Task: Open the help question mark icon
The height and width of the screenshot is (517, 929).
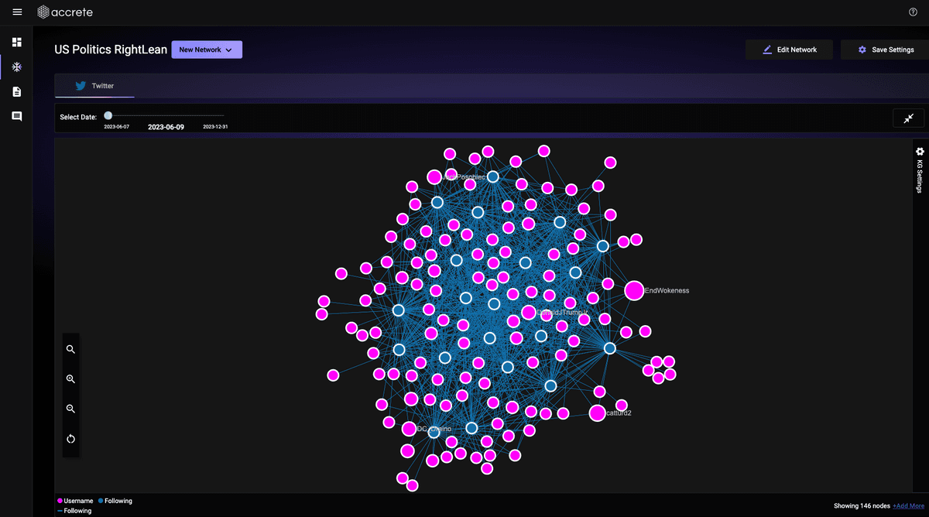Action: click(913, 12)
